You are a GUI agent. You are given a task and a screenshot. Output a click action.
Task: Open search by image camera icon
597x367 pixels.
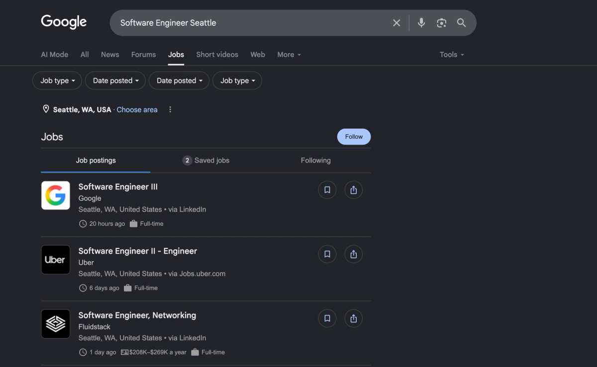point(441,23)
